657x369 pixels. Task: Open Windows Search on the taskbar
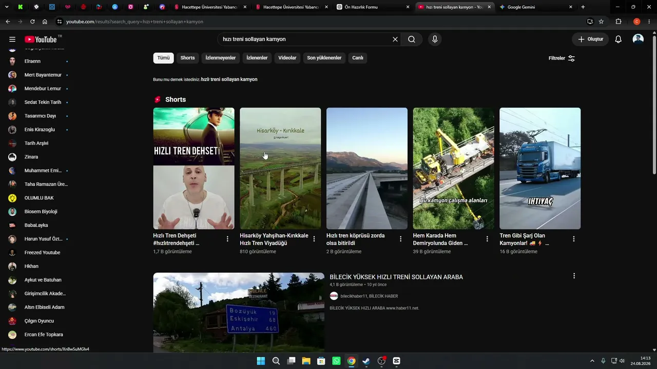click(276, 361)
